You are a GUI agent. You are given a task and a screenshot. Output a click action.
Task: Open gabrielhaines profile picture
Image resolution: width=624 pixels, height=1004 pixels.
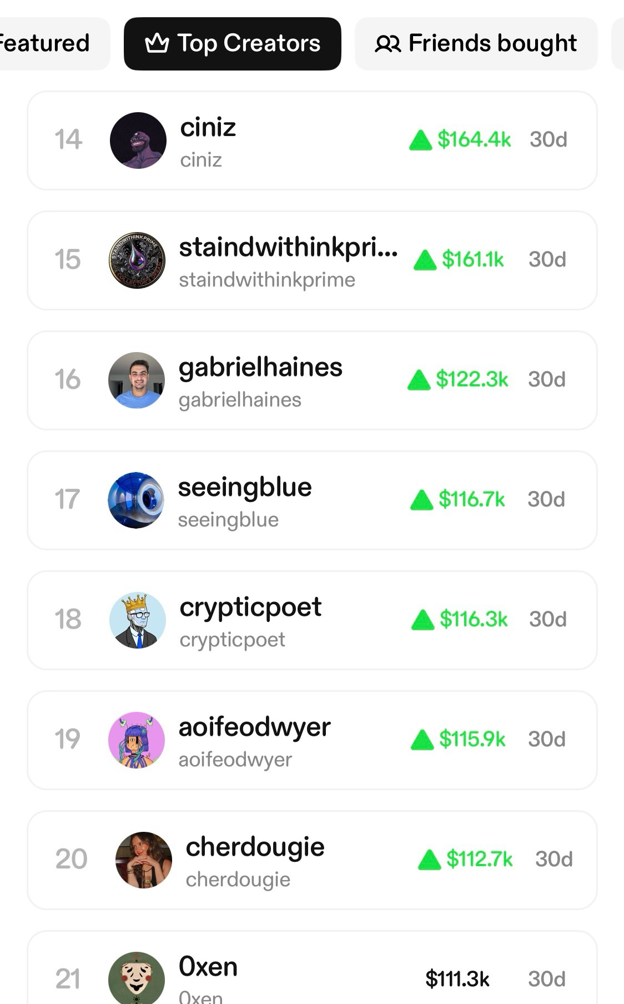coord(137,380)
